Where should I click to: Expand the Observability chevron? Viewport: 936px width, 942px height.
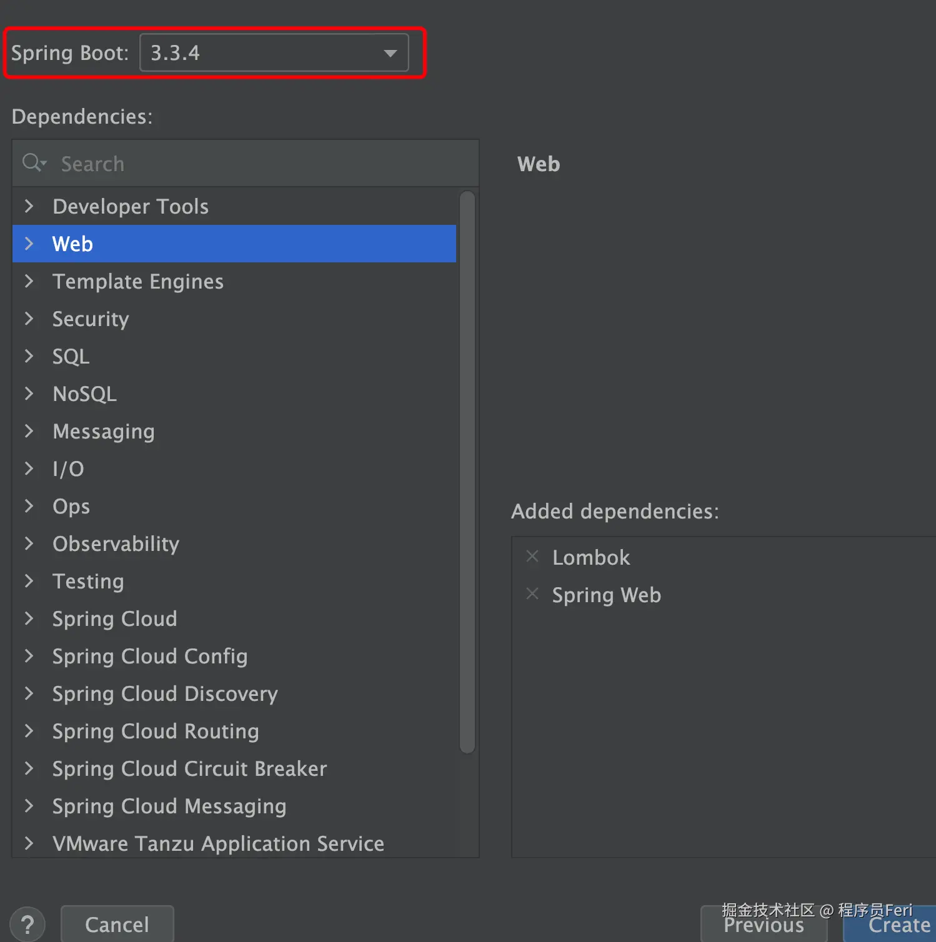tap(29, 543)
